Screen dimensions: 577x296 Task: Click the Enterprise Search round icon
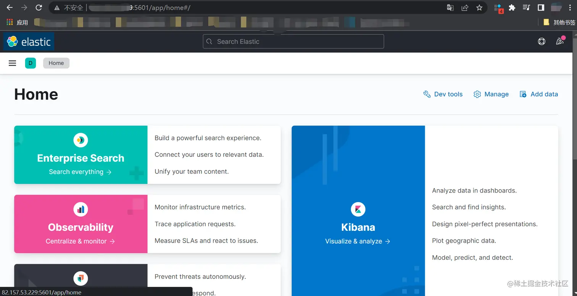(x=81, y=140)
